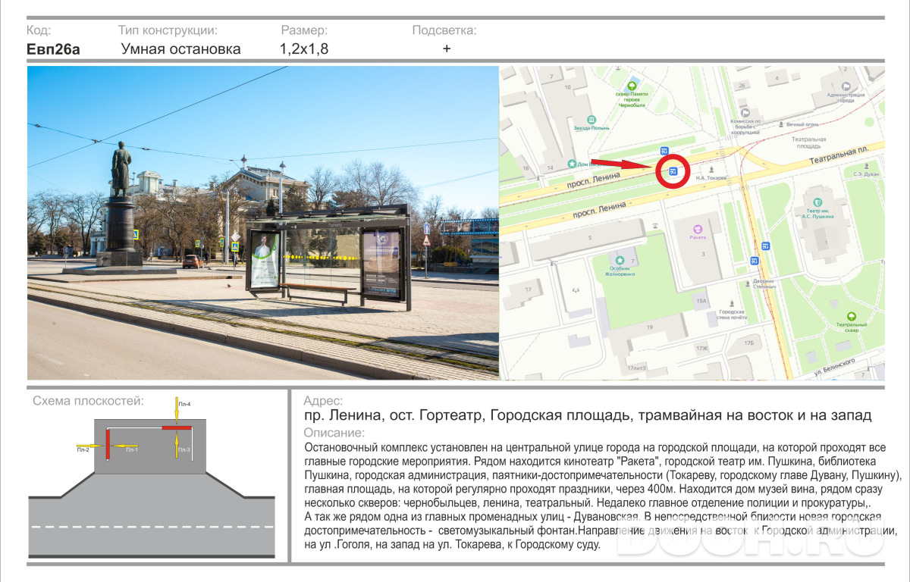Click the right advertising panel on the shelter

click(380, 262)
